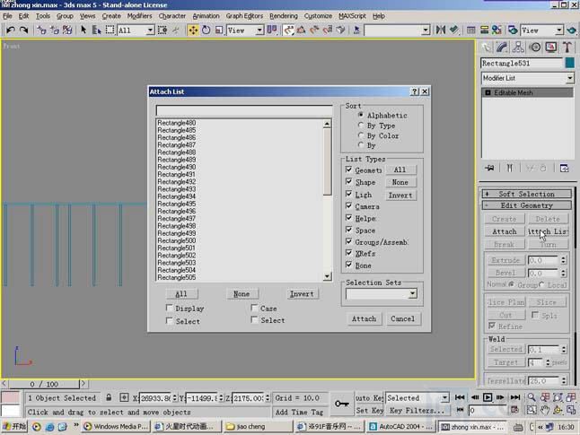
Task: Select the arrow Select Object tool
Action: 83,30
